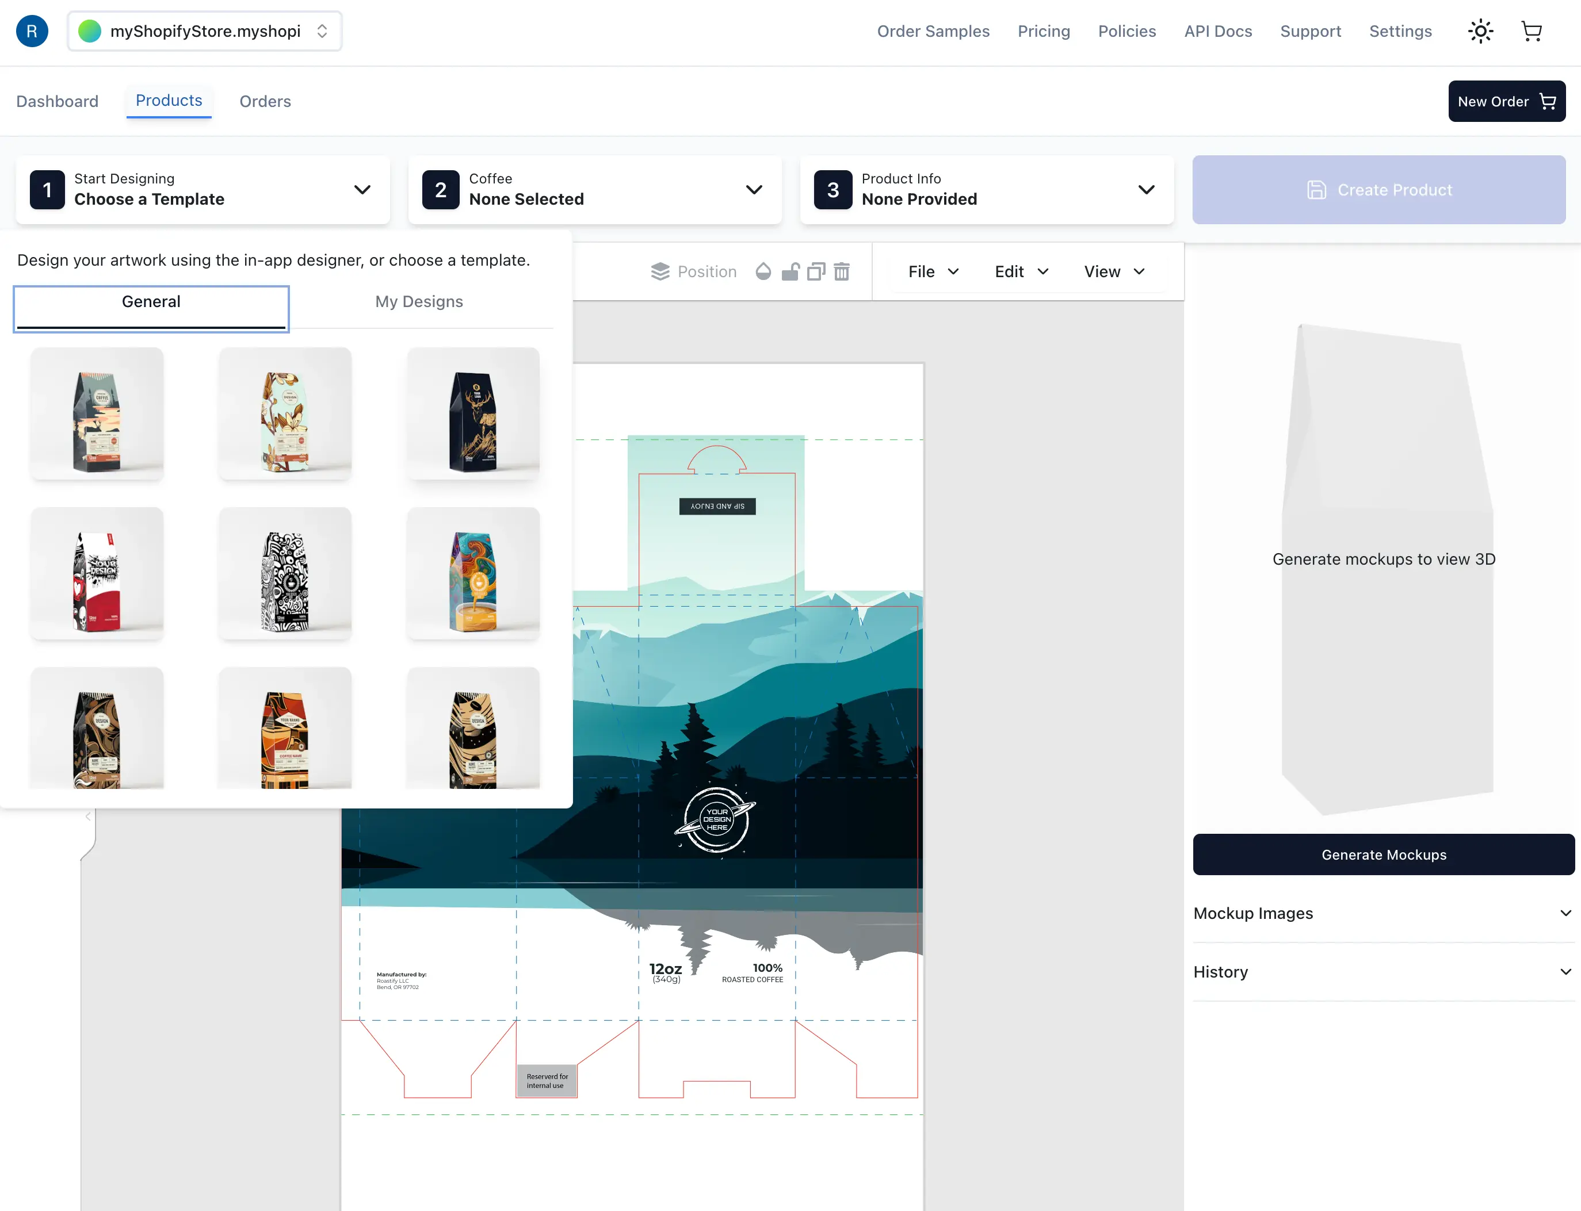Select the black deer template thumbnail

coord(473,413)
